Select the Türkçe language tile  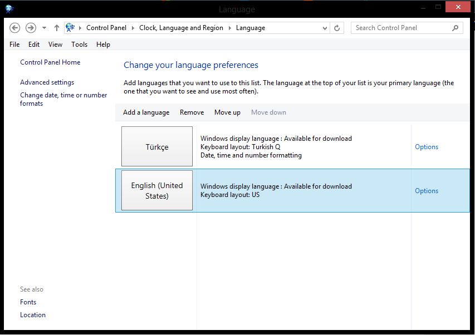pos(157,147)
